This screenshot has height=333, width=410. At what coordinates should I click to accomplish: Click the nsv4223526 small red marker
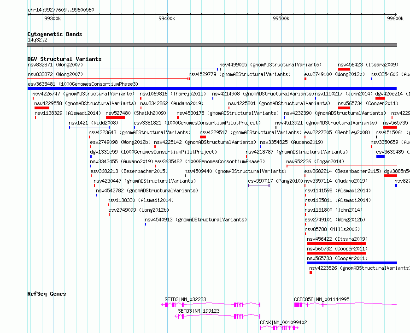(310, 273)
